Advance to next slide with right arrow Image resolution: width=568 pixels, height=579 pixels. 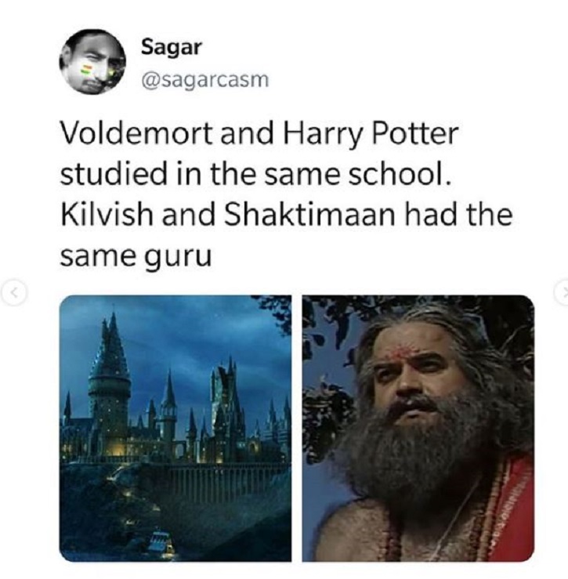[x=563, y=293]
